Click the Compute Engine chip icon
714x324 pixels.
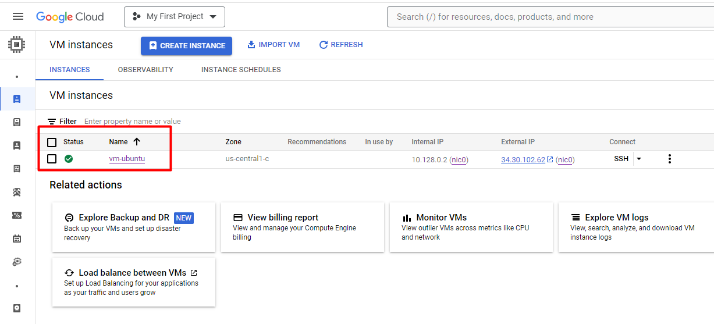(17, 44)
